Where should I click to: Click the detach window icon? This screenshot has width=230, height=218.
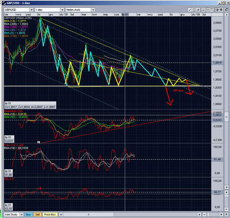click(227, 10)
